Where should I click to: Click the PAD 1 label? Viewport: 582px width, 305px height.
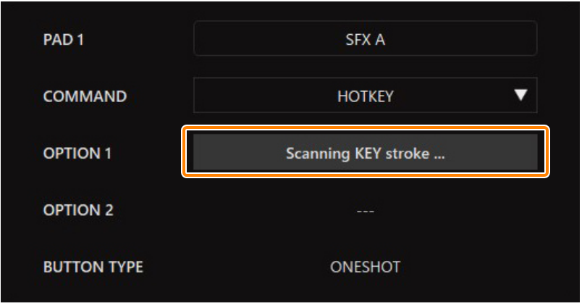pyautogui.click(x=64, y=40)
